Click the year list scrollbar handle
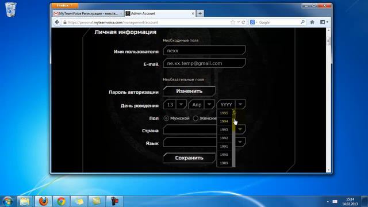 pyautogui.click(x=234, y=121)
